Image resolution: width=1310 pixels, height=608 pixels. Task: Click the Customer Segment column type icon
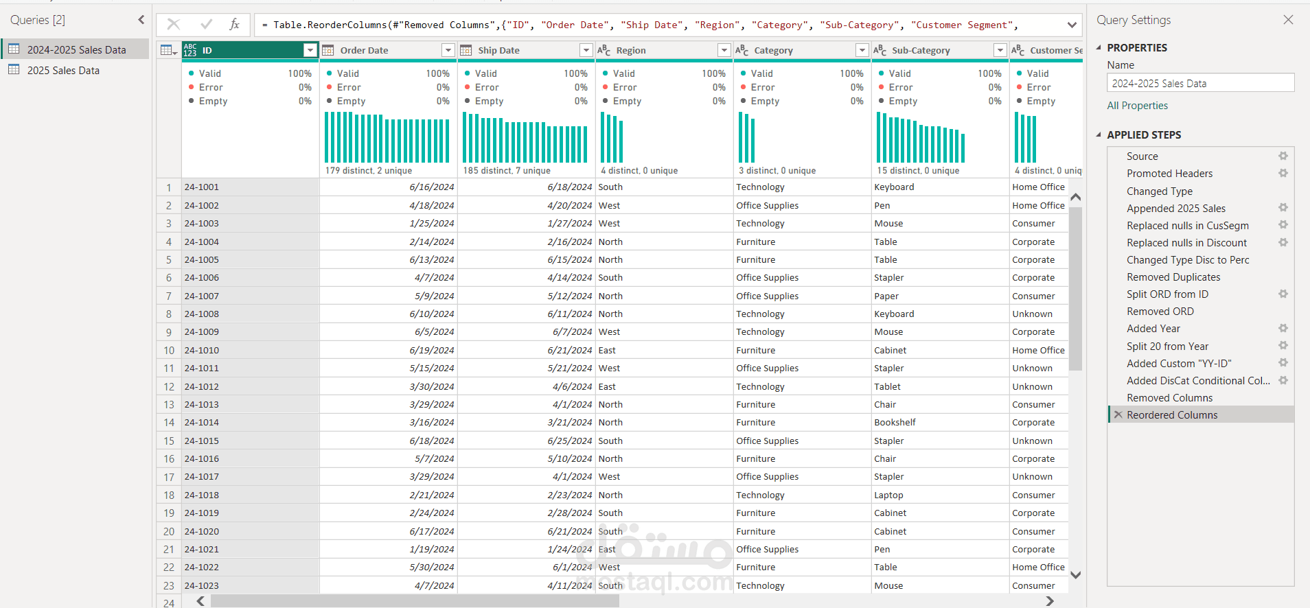[1018, 50]
